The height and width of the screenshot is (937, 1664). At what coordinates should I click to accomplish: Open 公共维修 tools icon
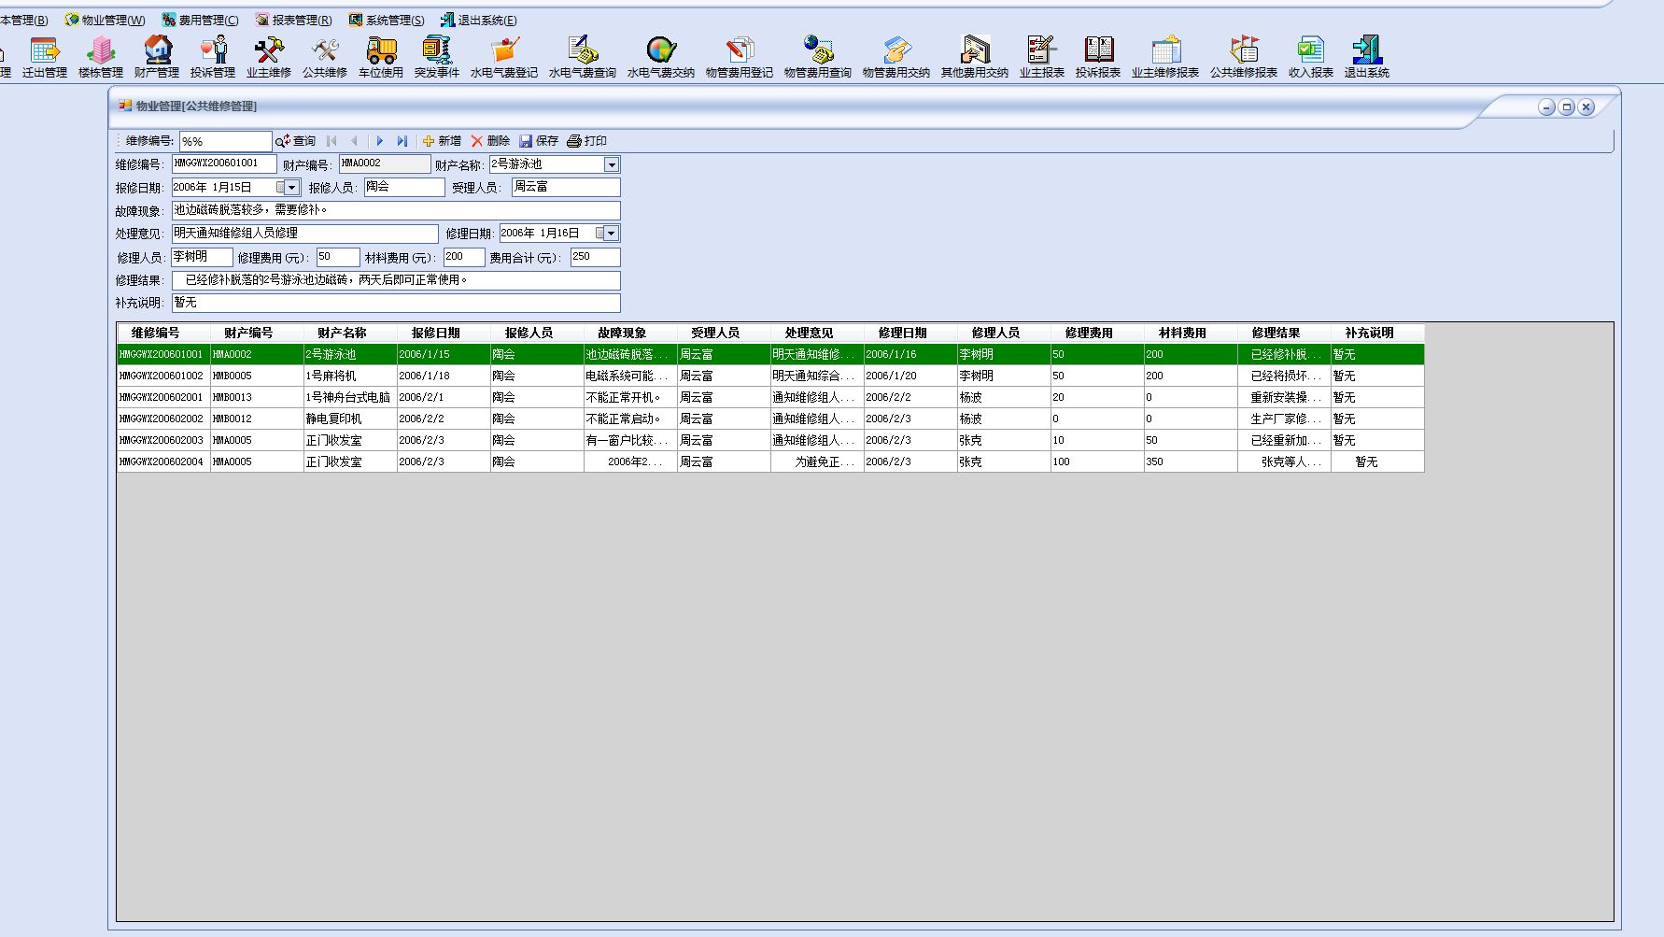(325, 56)
